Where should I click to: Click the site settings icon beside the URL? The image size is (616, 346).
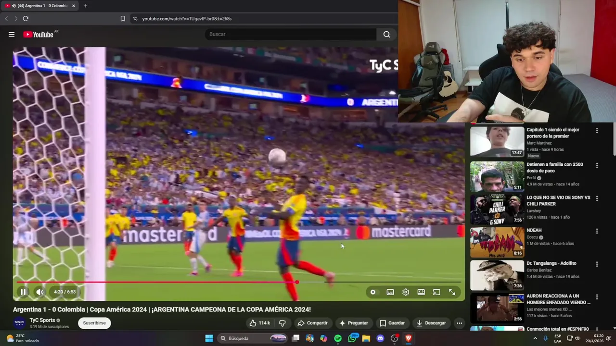coord(135,19)
